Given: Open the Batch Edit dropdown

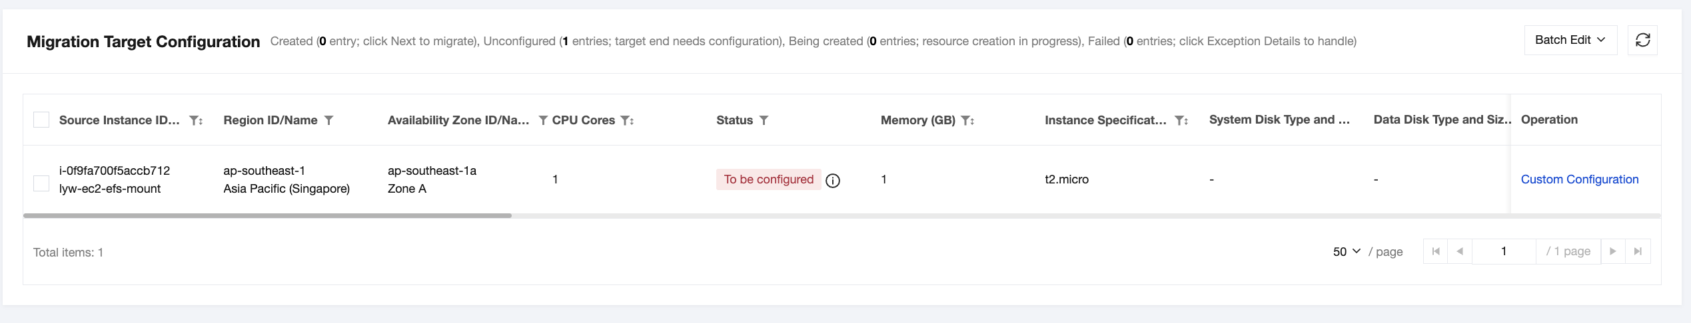Looking at the screenshot, I should coord(1570,41).
